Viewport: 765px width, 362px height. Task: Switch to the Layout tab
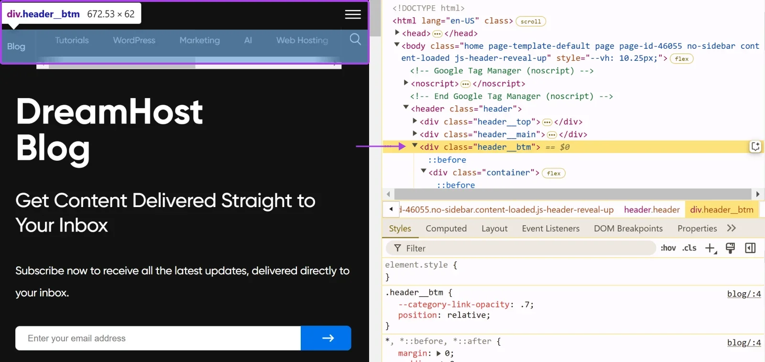pyautogui.click(x=494, y=229)
